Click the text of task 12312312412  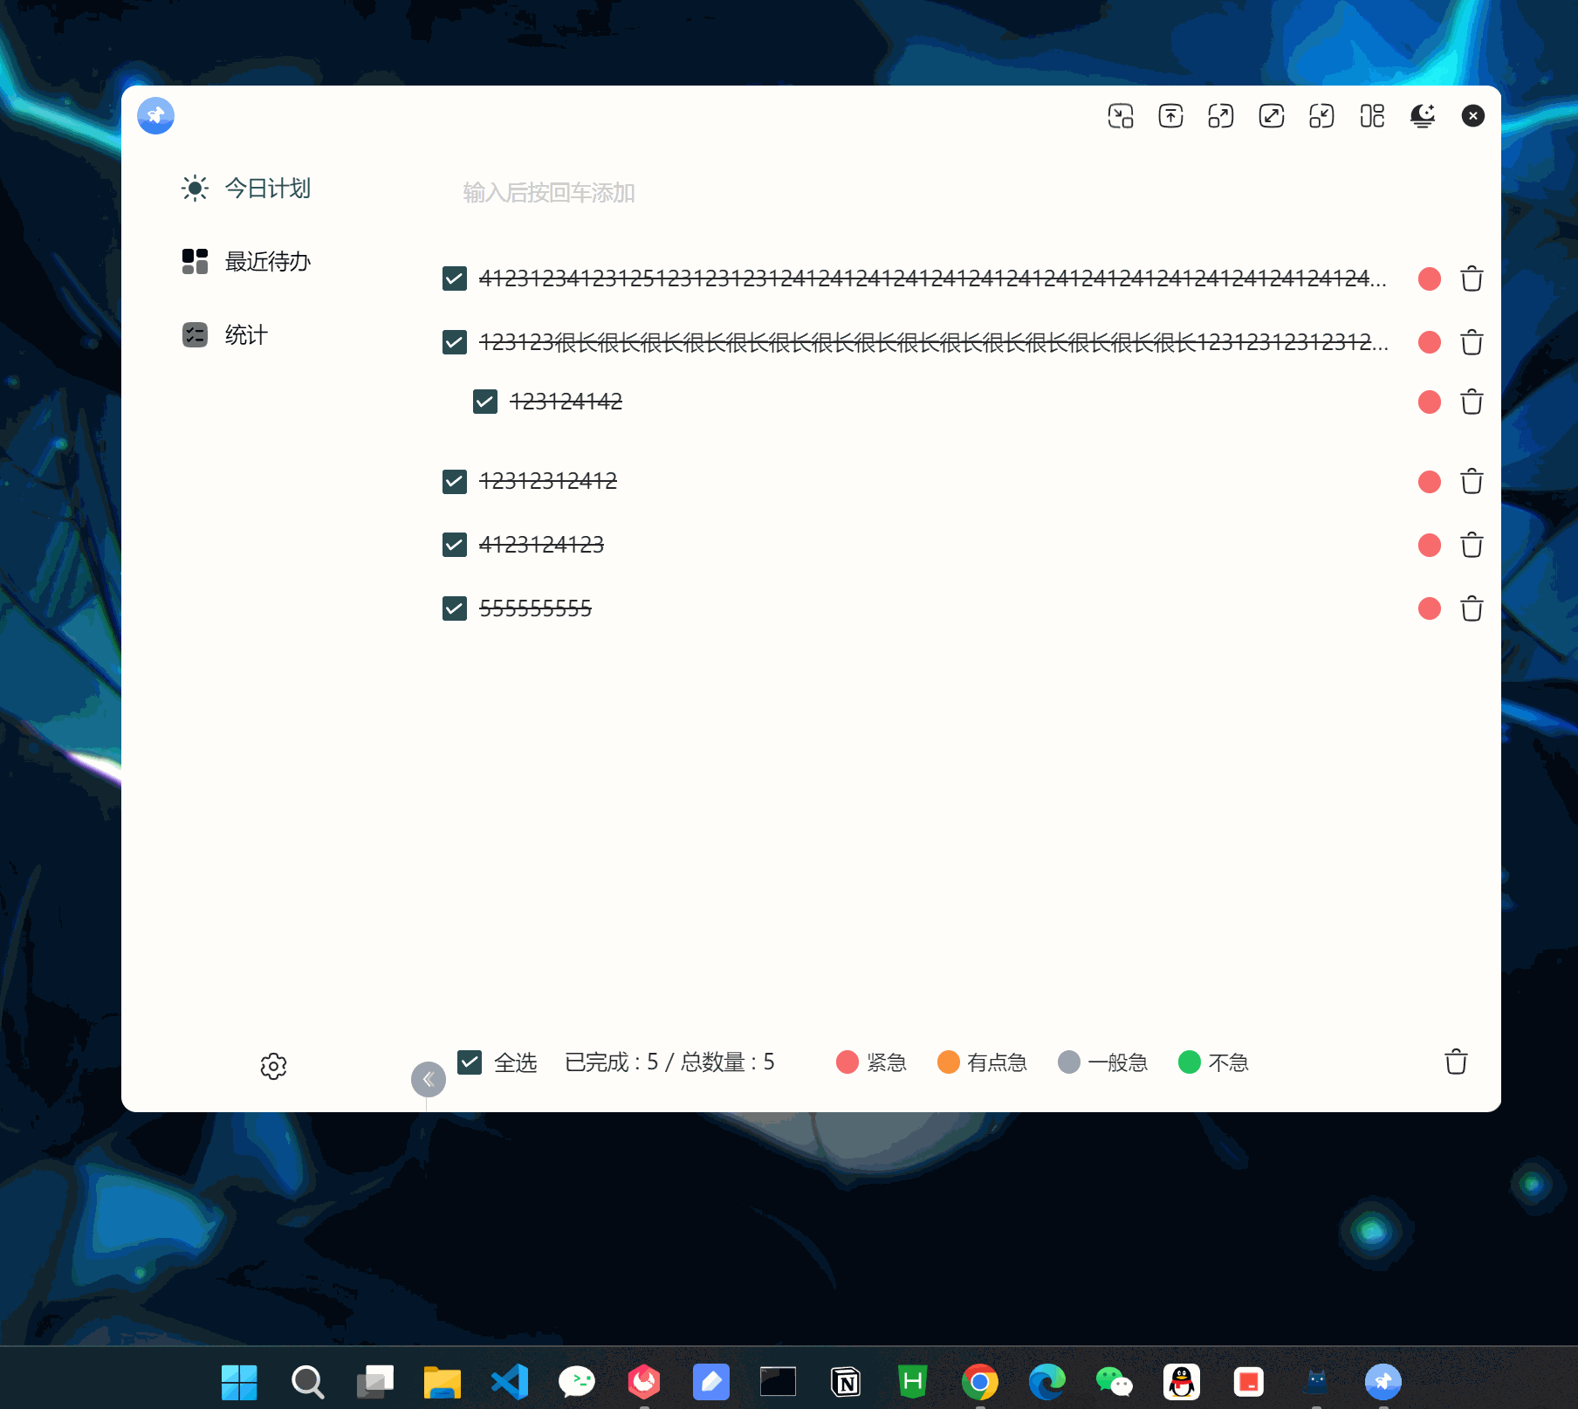tap(548, 481)
